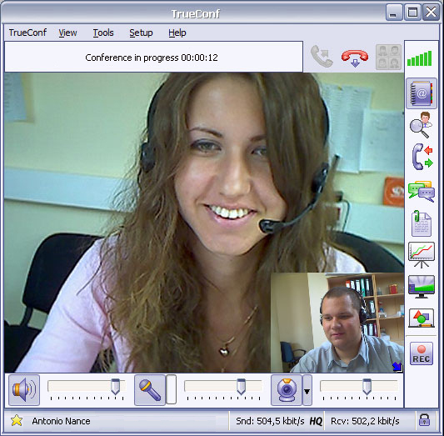Open whiteboard shapes icon
The image size is (444, 436).
[422, 318]
